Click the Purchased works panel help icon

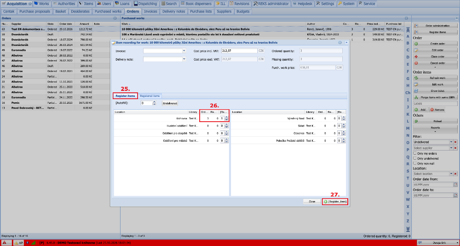coord(407,18)
